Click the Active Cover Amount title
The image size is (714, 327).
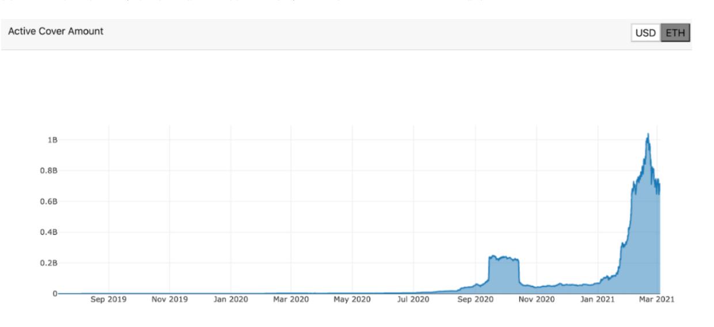click(56, 32)
